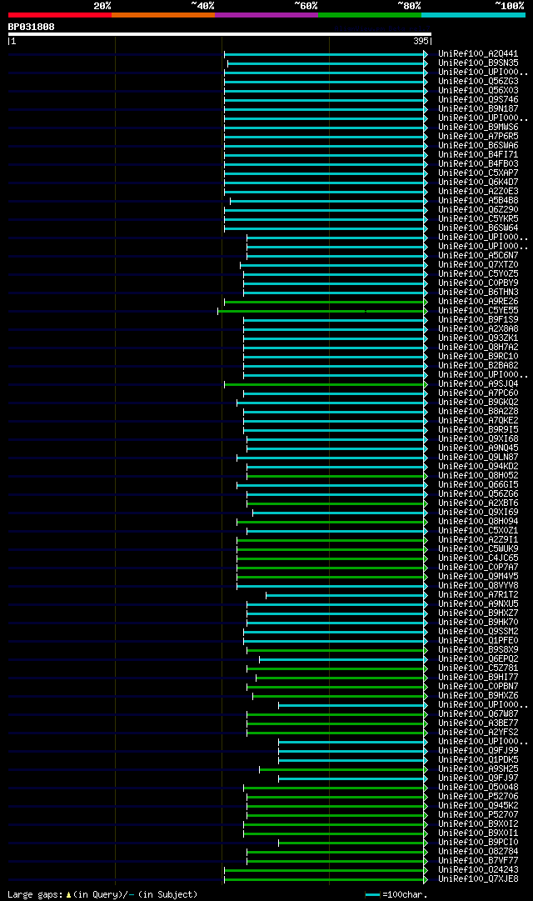The height and width of the screenshot is (901, 533).
Task: Select the UniRef100_B9HK70 label
Action: coord(478,623)
